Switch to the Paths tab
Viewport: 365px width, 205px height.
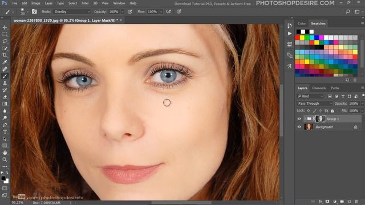click(x=335, y=88)
